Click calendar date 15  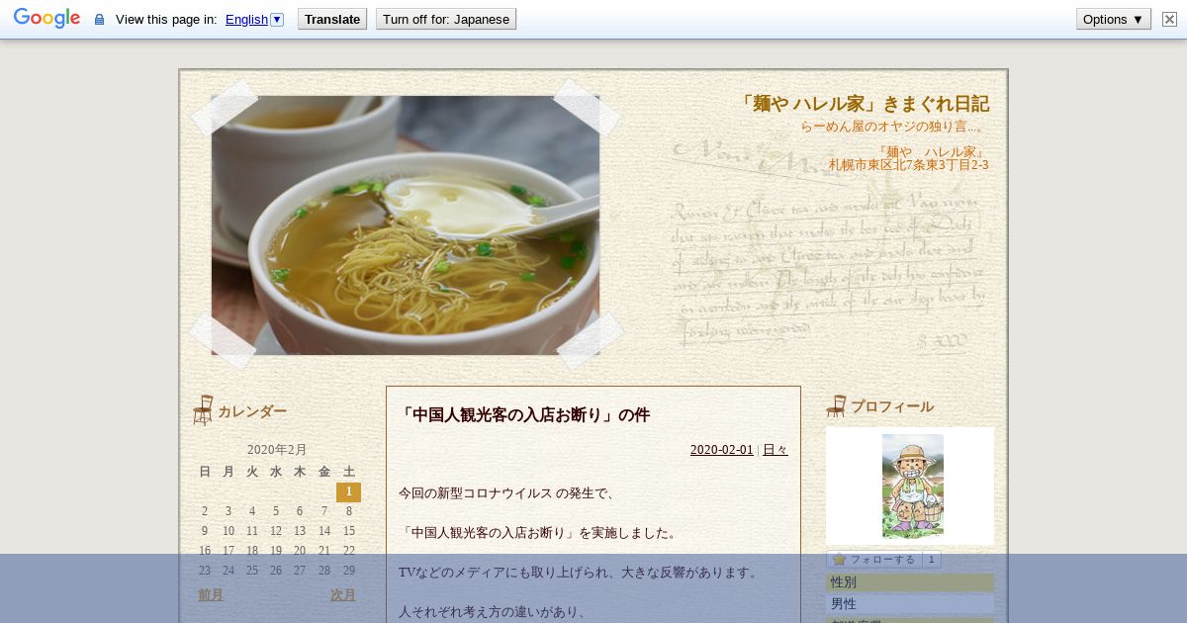pyautogui.click(x=348, y=531)
